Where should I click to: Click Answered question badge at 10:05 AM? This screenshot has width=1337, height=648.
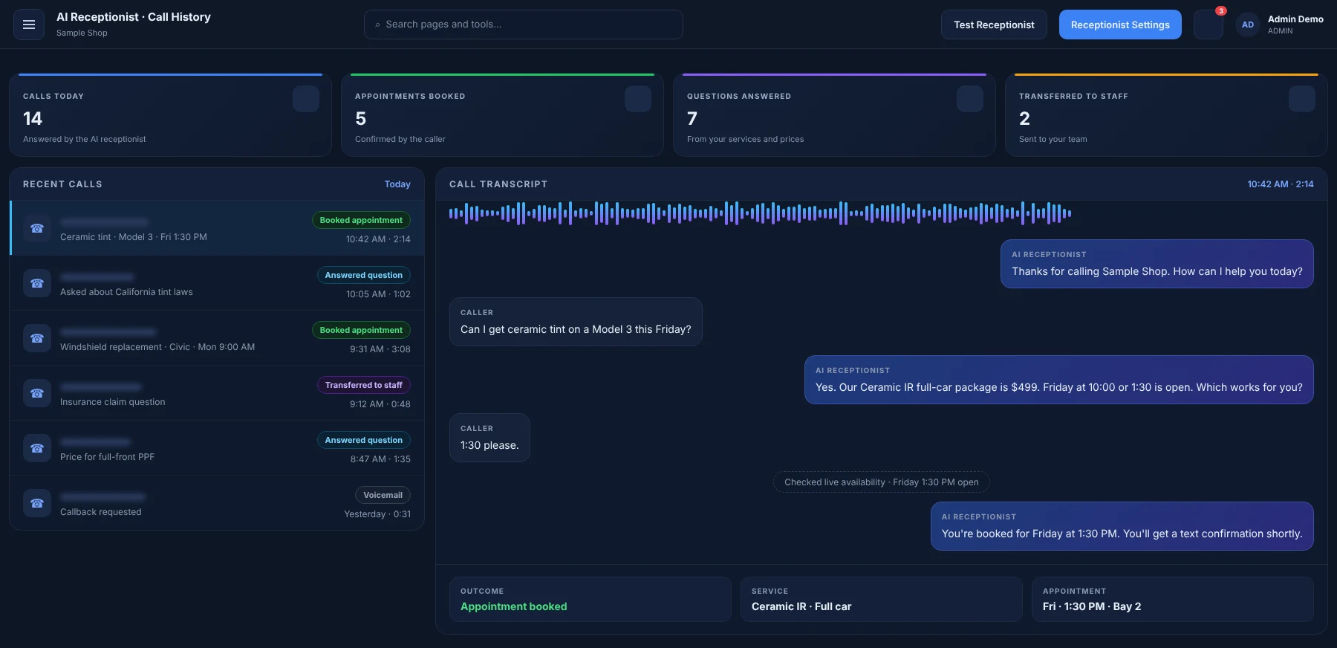point(364,275)
